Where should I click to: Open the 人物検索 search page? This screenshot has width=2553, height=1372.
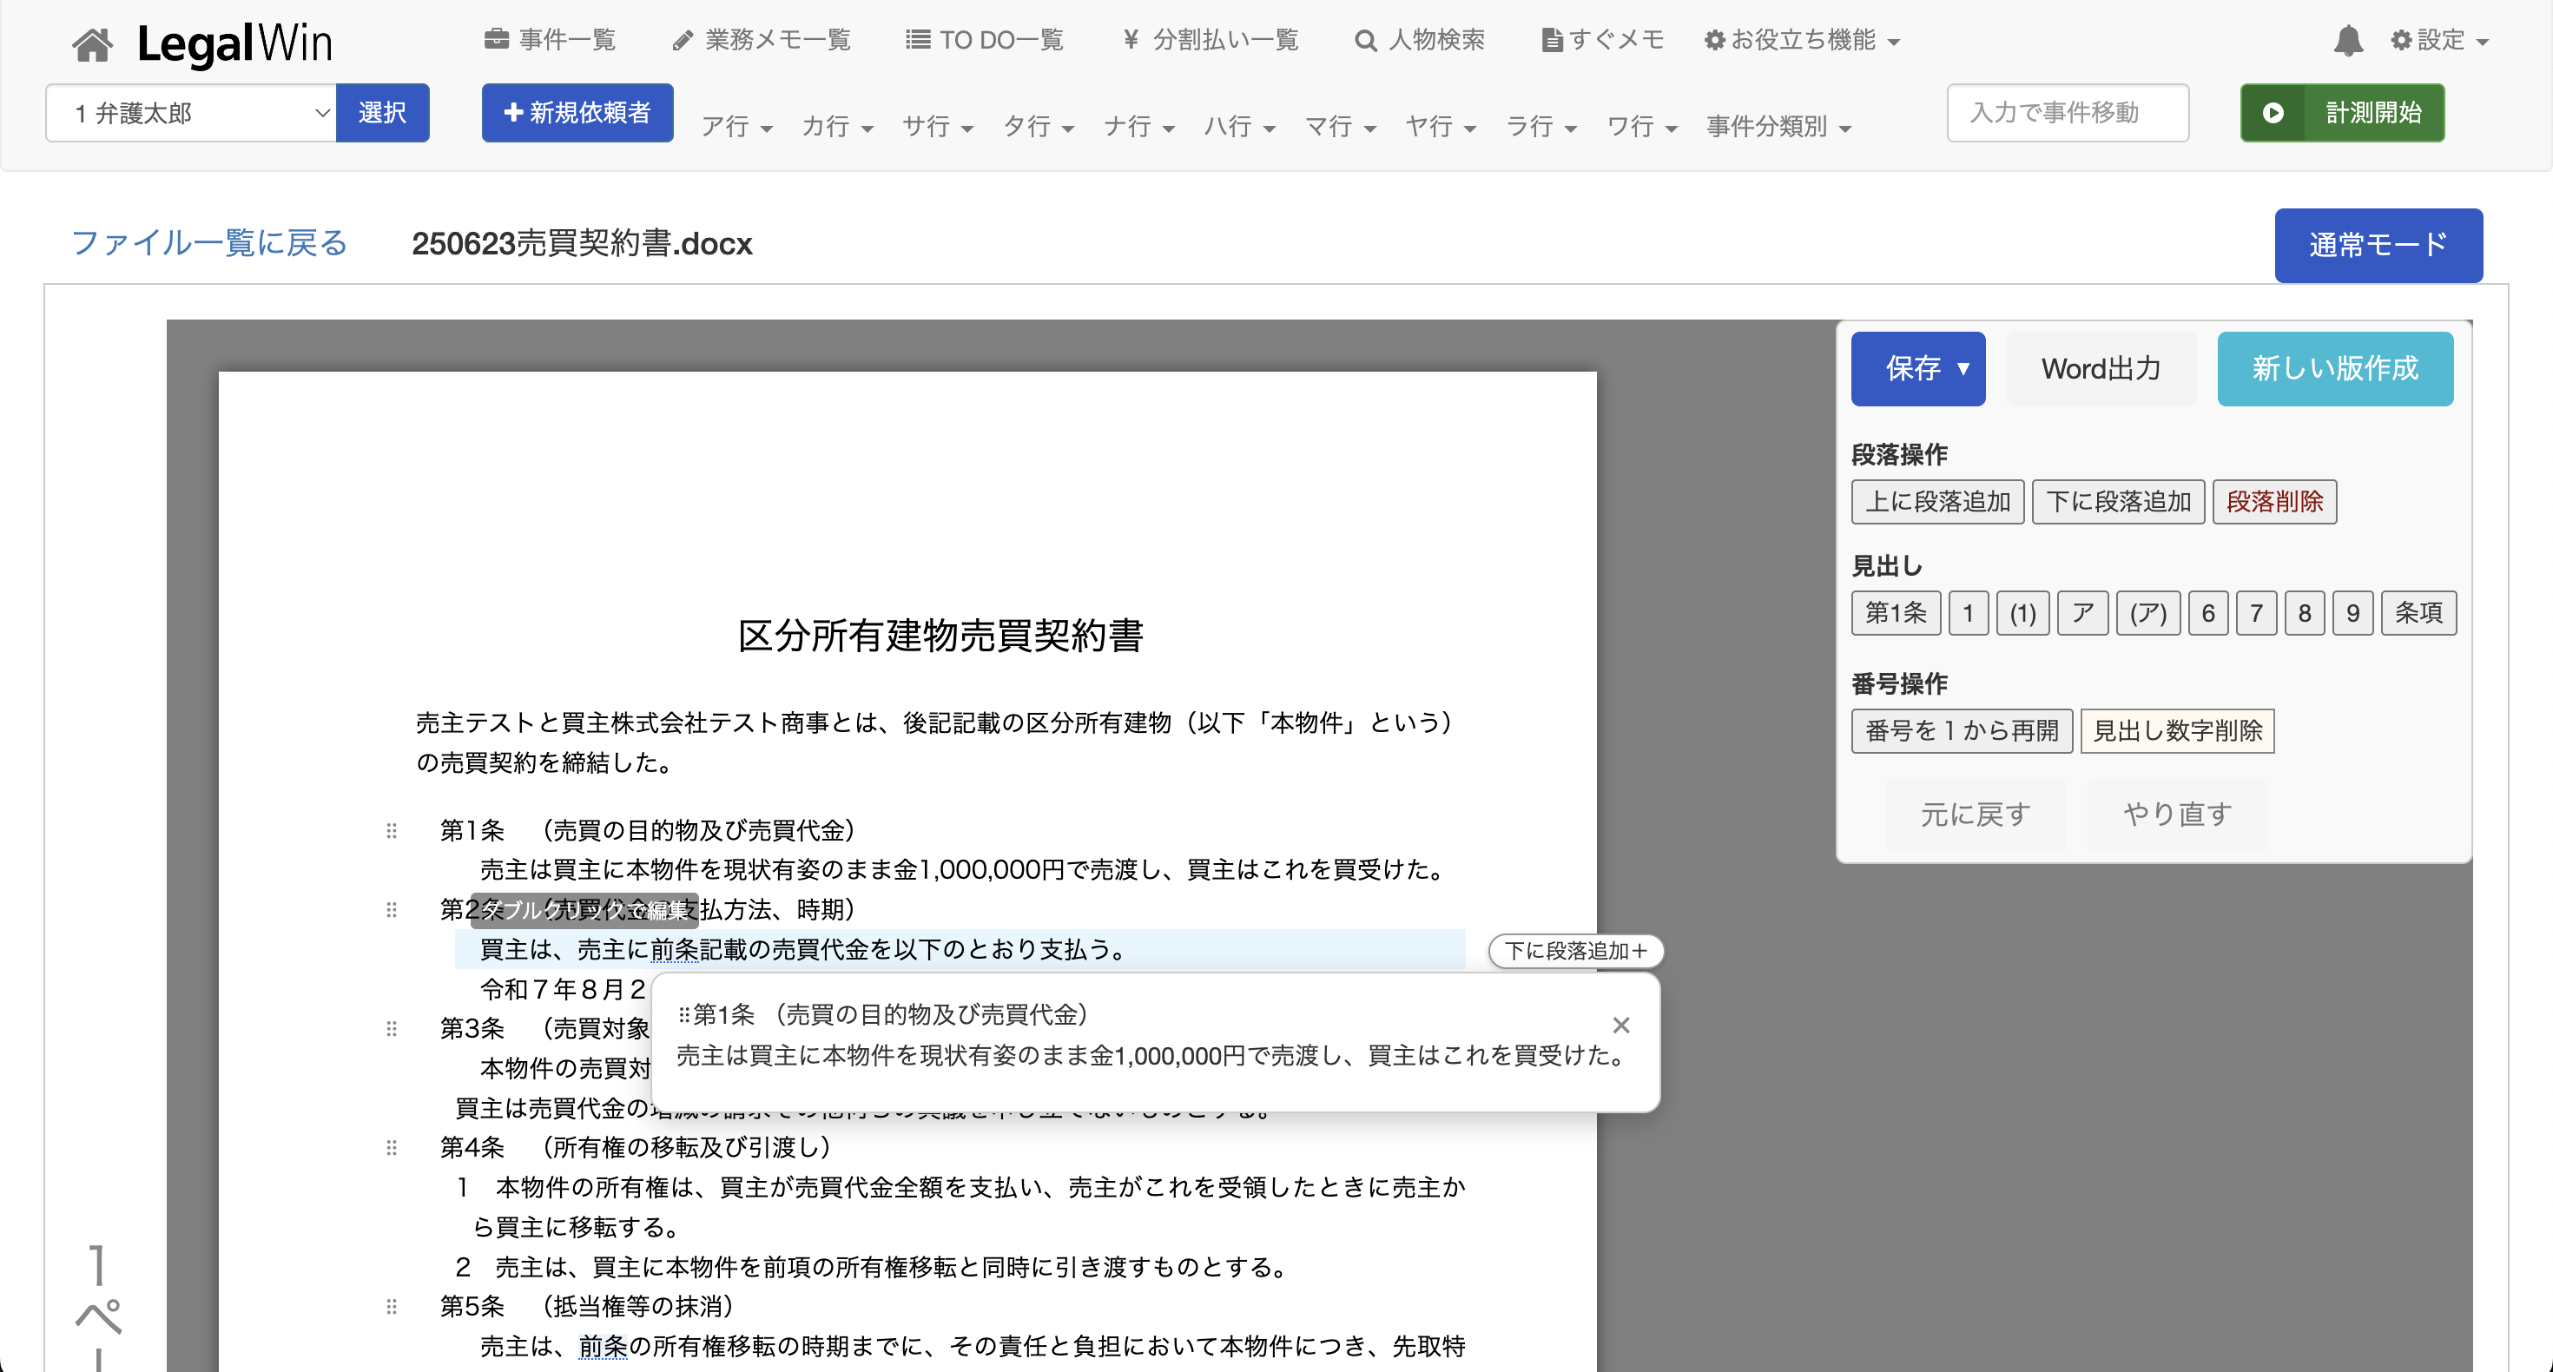[x=1419, y=41]
